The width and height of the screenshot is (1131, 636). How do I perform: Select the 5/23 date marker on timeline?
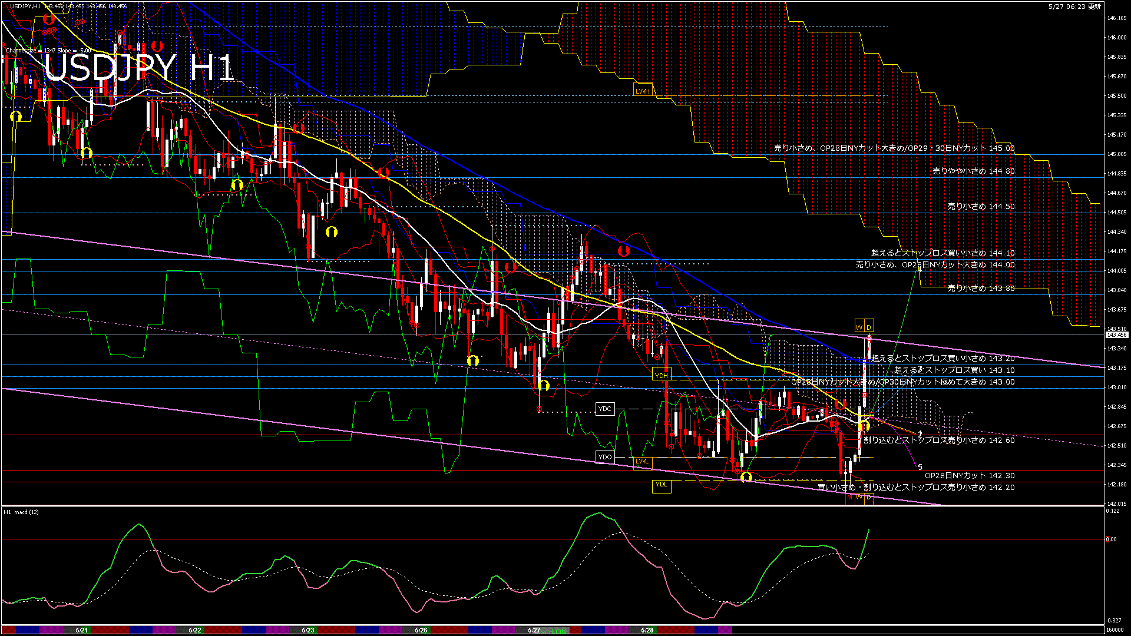(x=307, y=630)
